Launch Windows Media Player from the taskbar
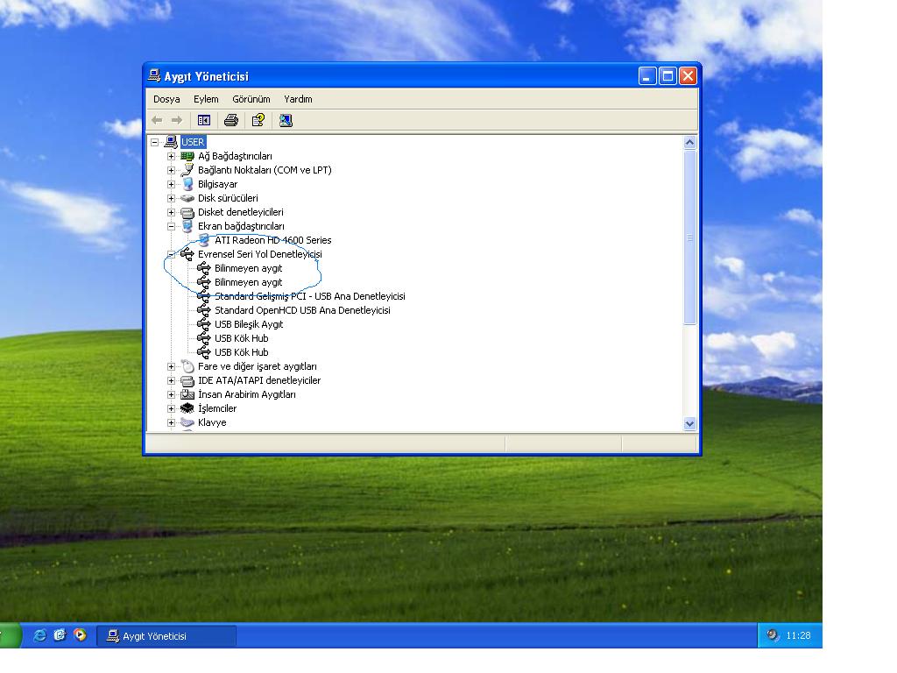 point(80,635)
